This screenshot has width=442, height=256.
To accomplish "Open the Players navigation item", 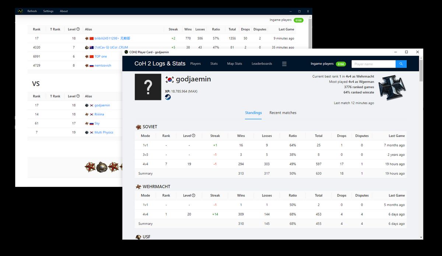I will click(196, 64).
